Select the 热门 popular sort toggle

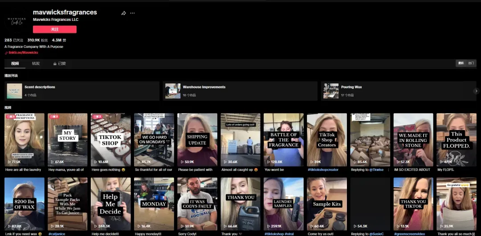(x=471, y=63)
